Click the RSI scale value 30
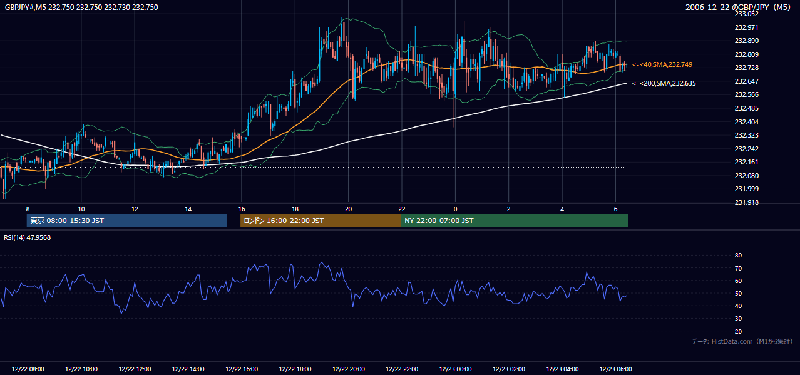Image resolution: width=800 pixels, height=375 pixels. 738,319
